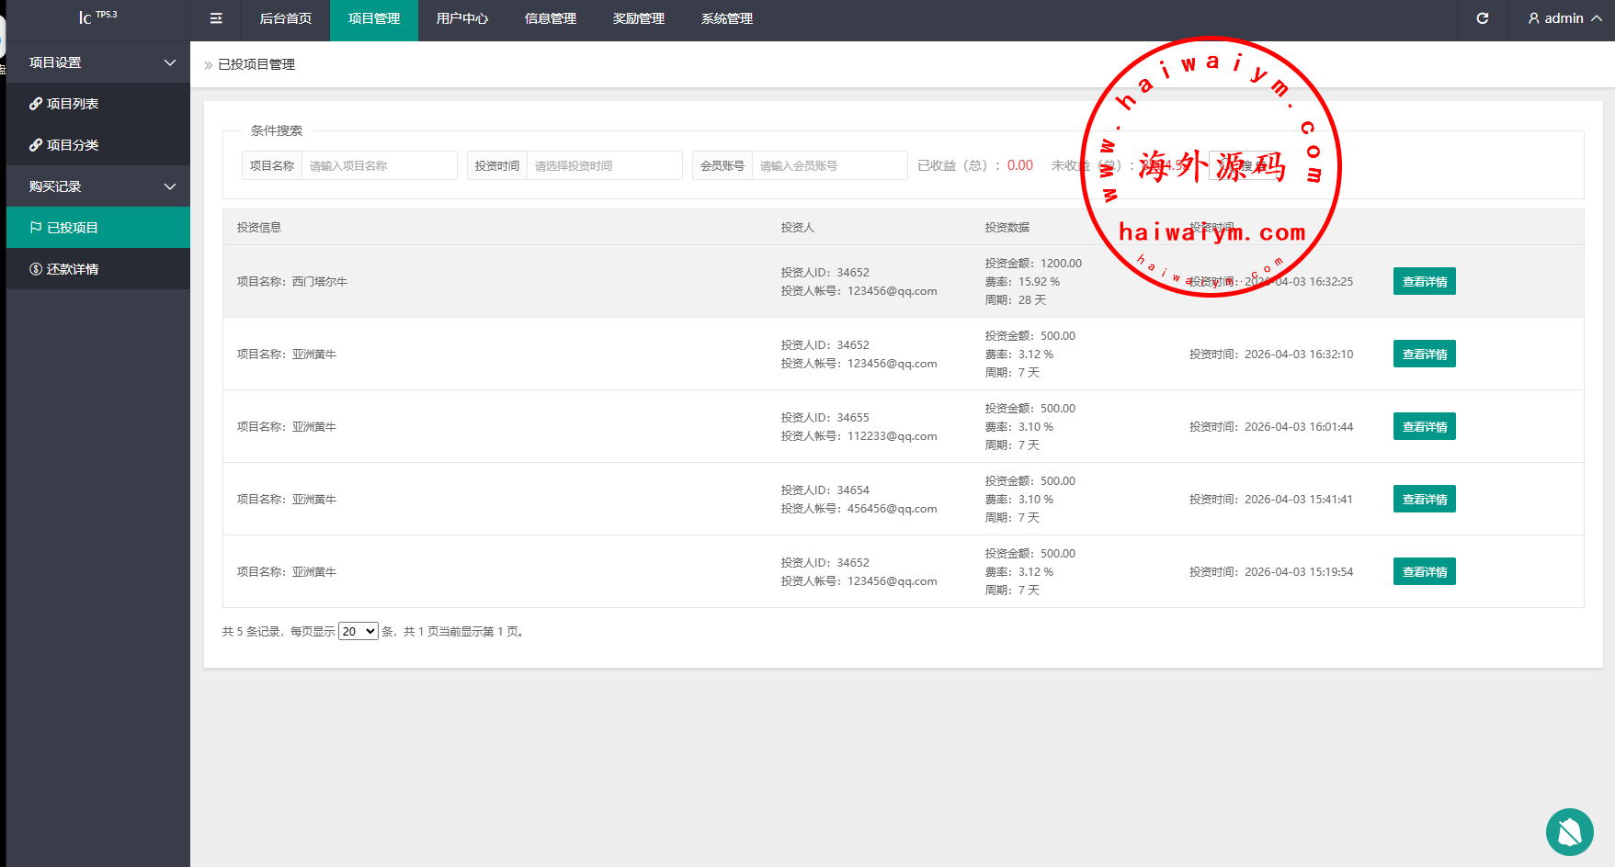
Task: Click the 项目名称 search input field
Action: [x=379, y=165]
